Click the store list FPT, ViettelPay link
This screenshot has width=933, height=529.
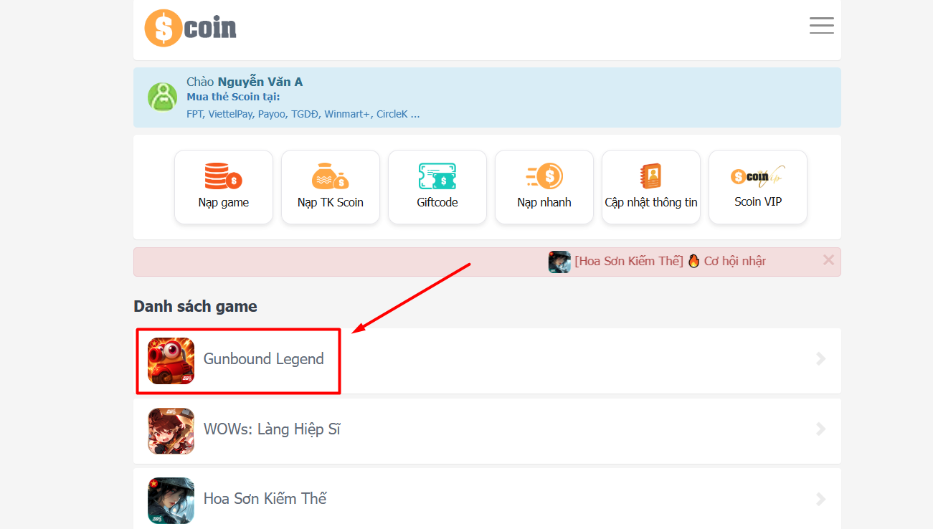(303, 114)
